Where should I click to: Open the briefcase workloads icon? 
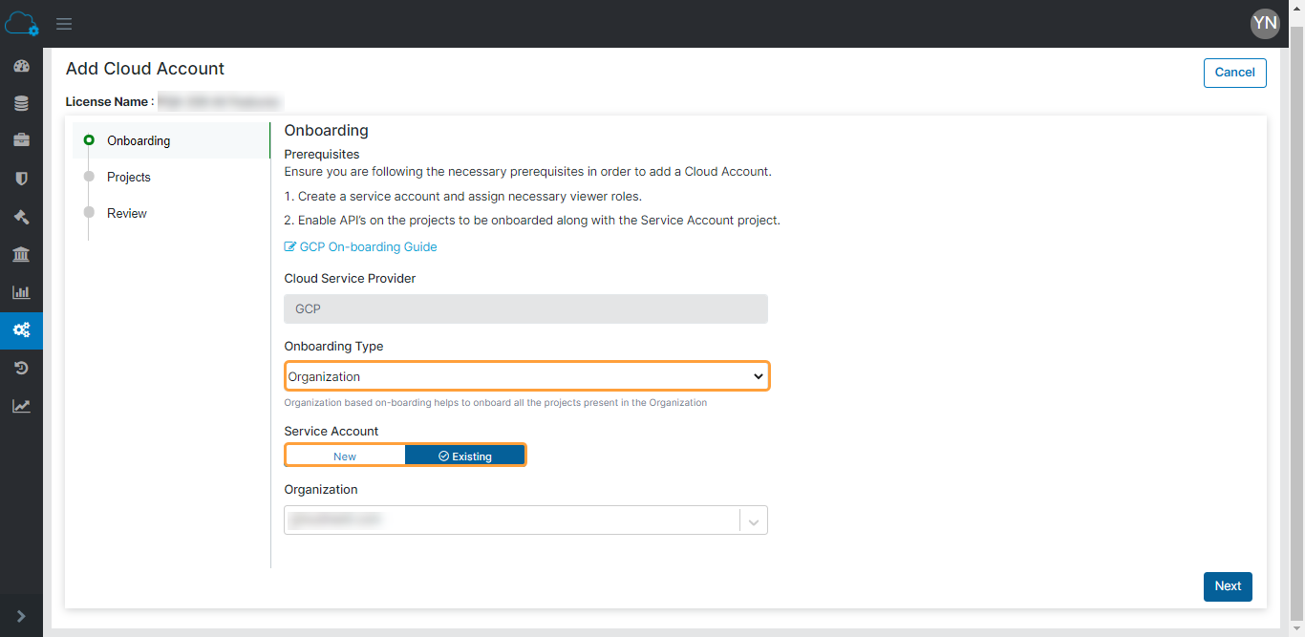pyautogui.click(x=21, y=139)
